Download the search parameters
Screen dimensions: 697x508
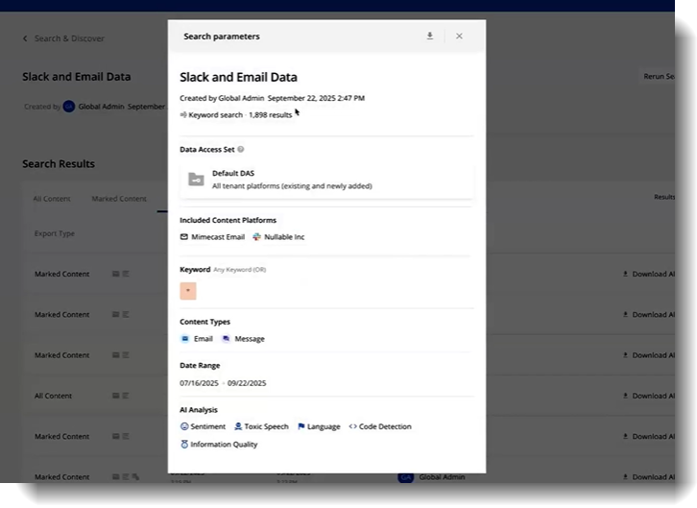click(430, 36)
